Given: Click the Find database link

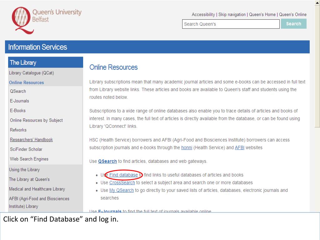Looking at the screenshot, I should point(123,175).
